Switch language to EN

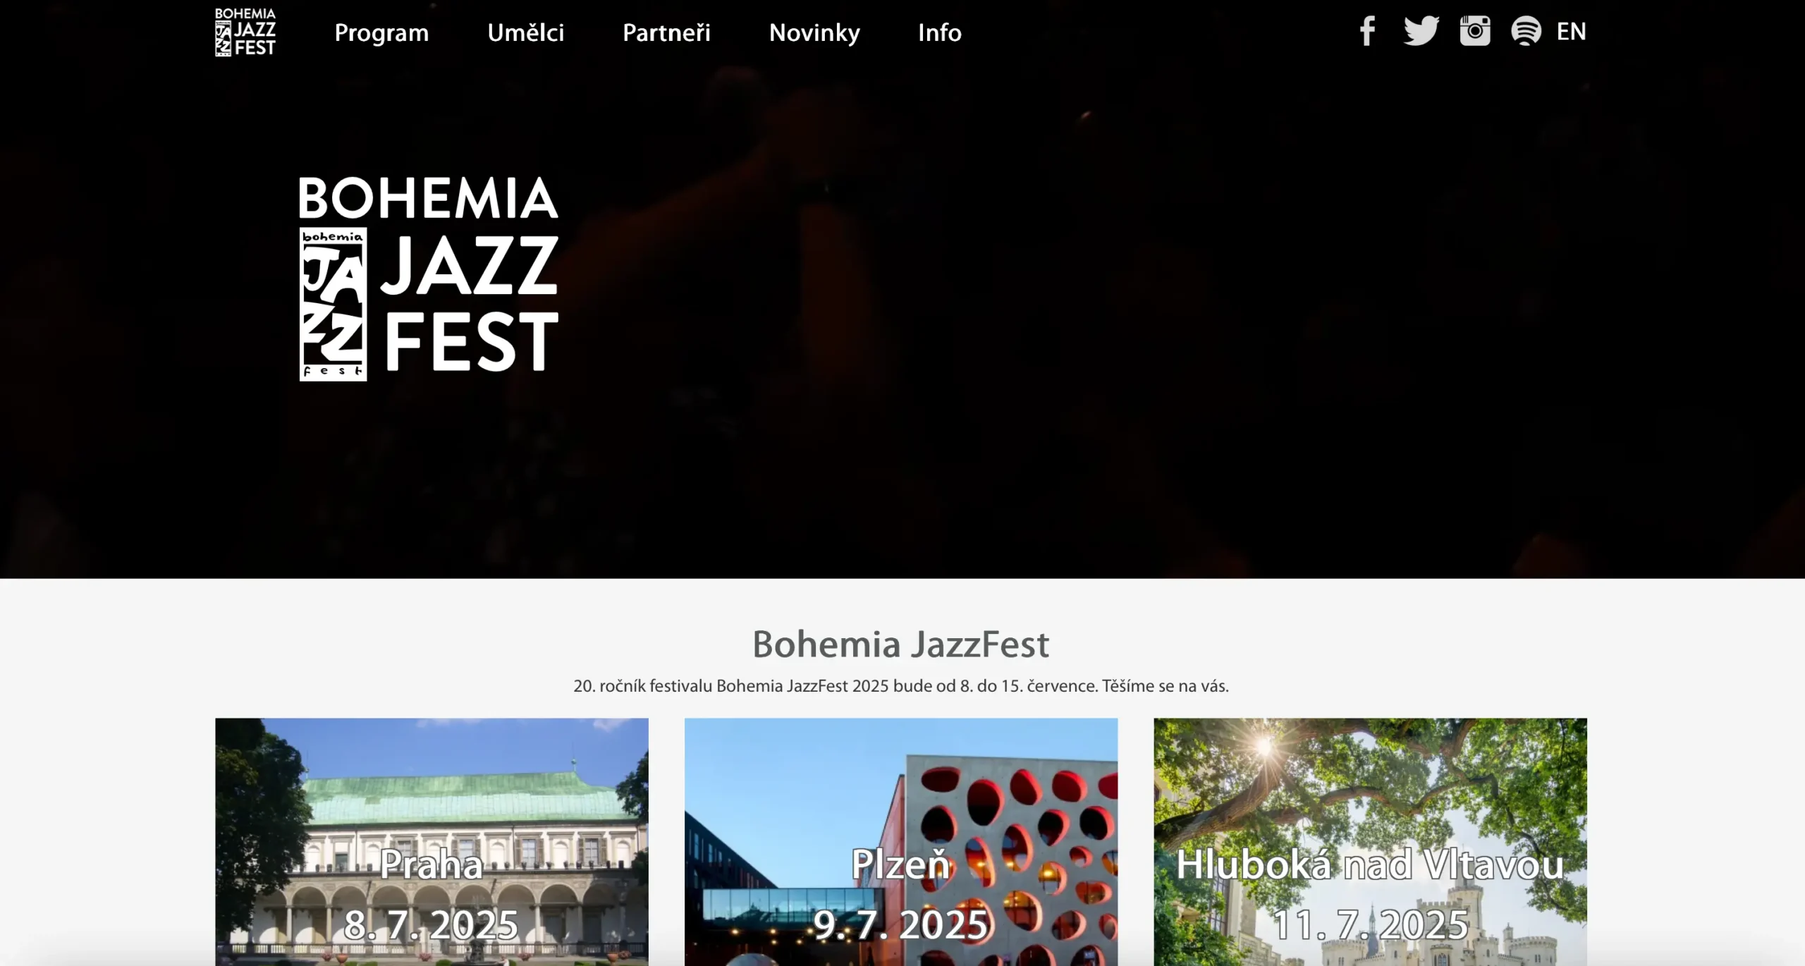pyautogui.click(x=1571, y=31)
